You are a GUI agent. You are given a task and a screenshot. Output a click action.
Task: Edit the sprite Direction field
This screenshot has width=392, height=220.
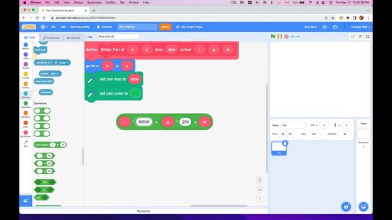point(345,134)
